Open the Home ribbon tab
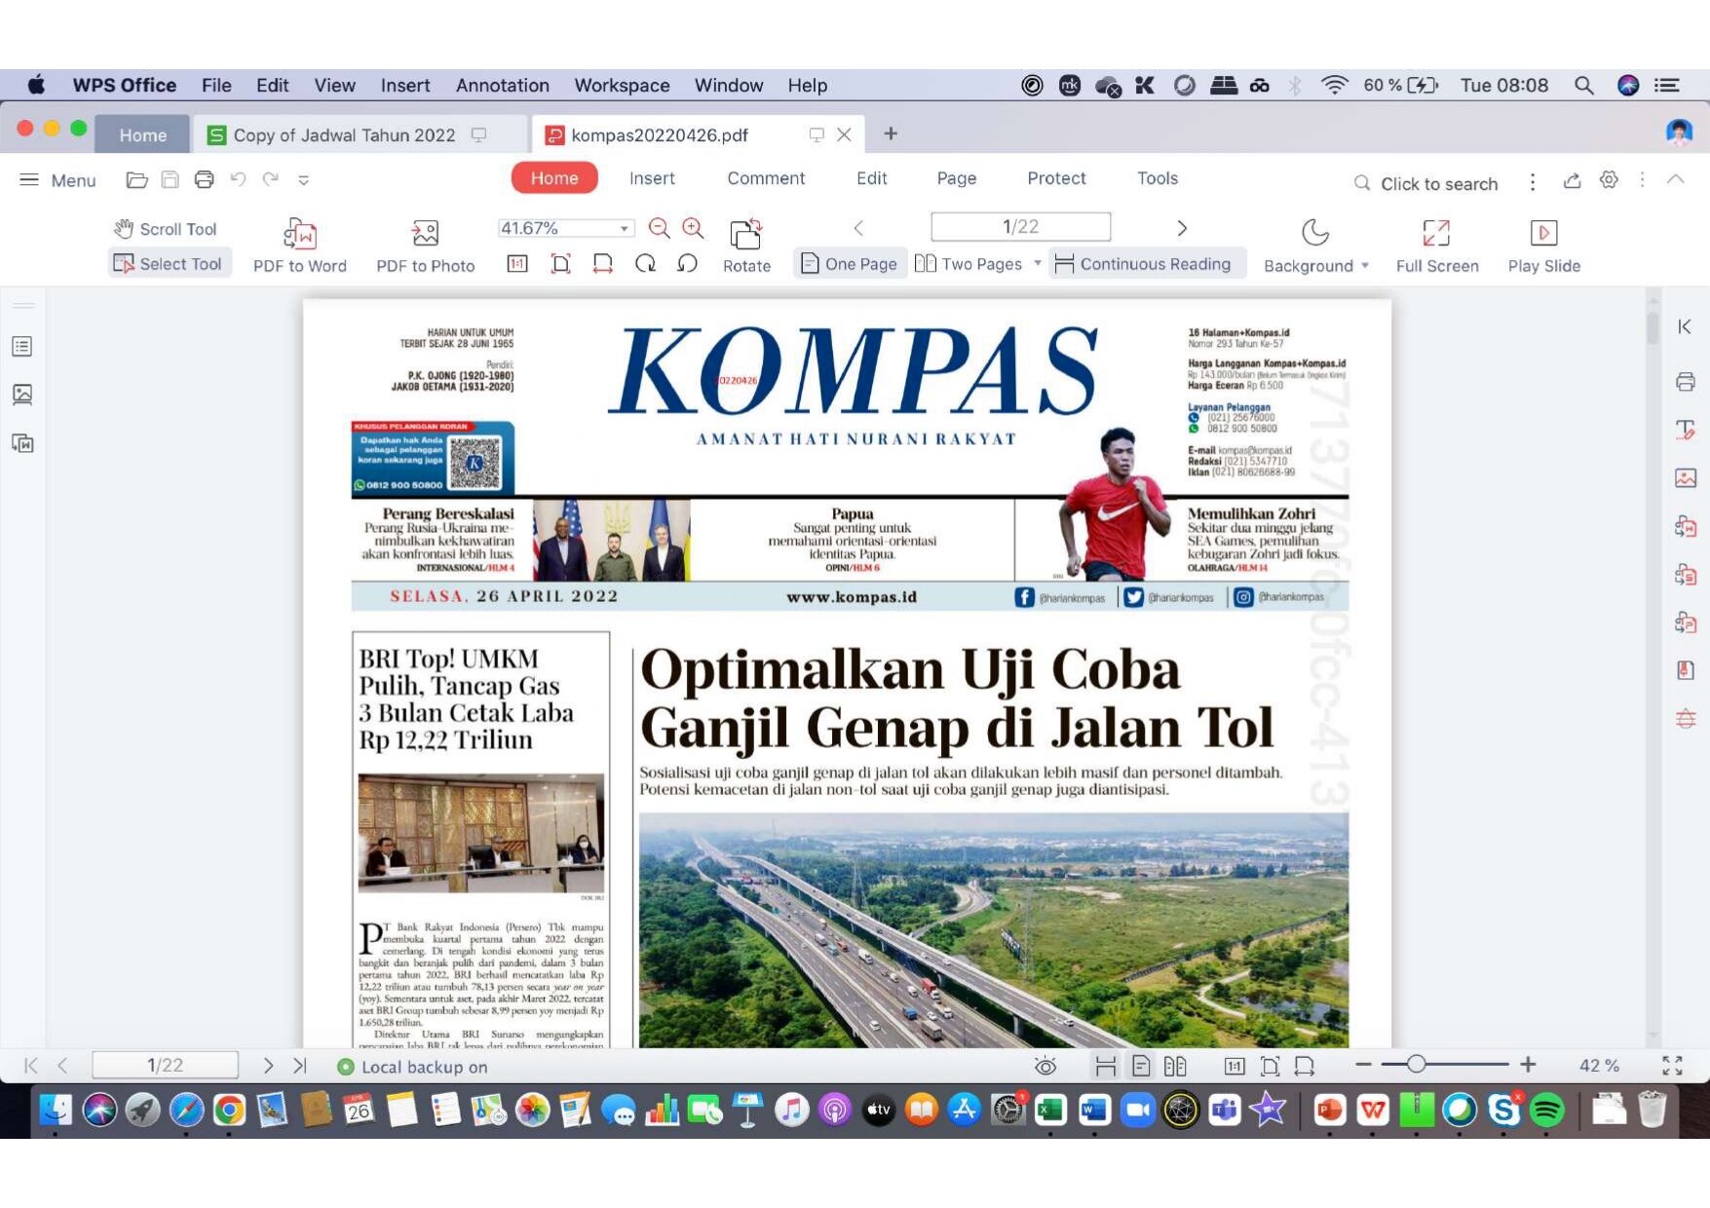 [x=554, y=178]
